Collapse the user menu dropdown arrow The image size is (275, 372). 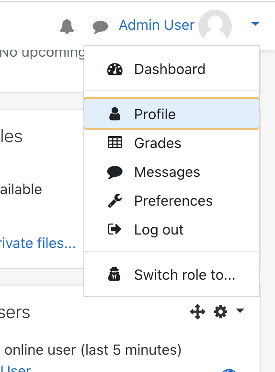[255, 24]
